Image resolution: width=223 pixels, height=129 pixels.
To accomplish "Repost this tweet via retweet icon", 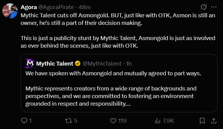I will tap(69, 121).
